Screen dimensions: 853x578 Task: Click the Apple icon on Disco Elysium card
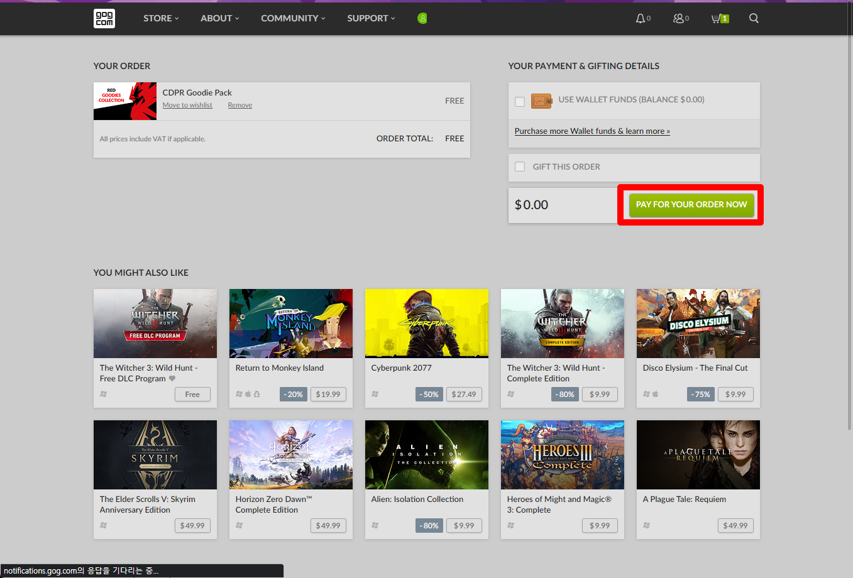(655, 394)
